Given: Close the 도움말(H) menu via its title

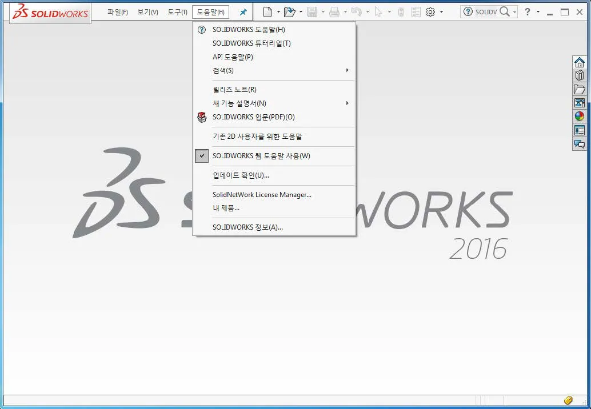Looking at the screenshot, I should [x=211, y=13].
